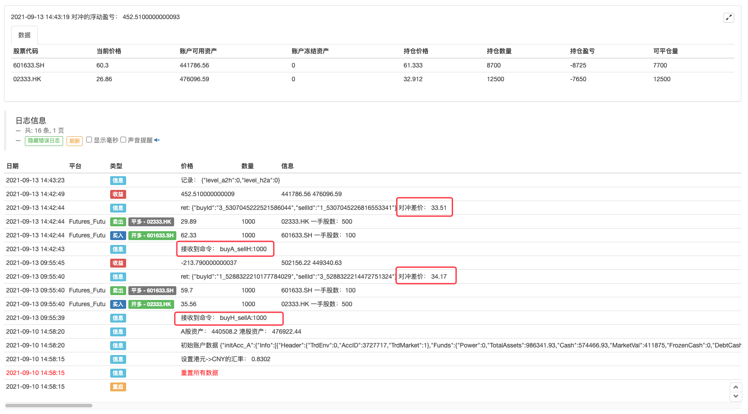
Task: Click 日志信息 heading
Action: click(31, 121)
